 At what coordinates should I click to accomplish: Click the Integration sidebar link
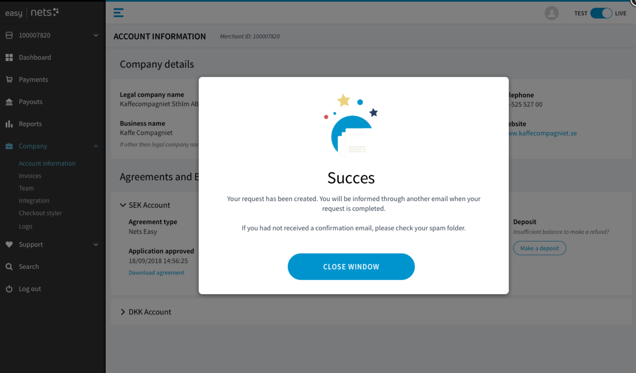coord(34,201)
